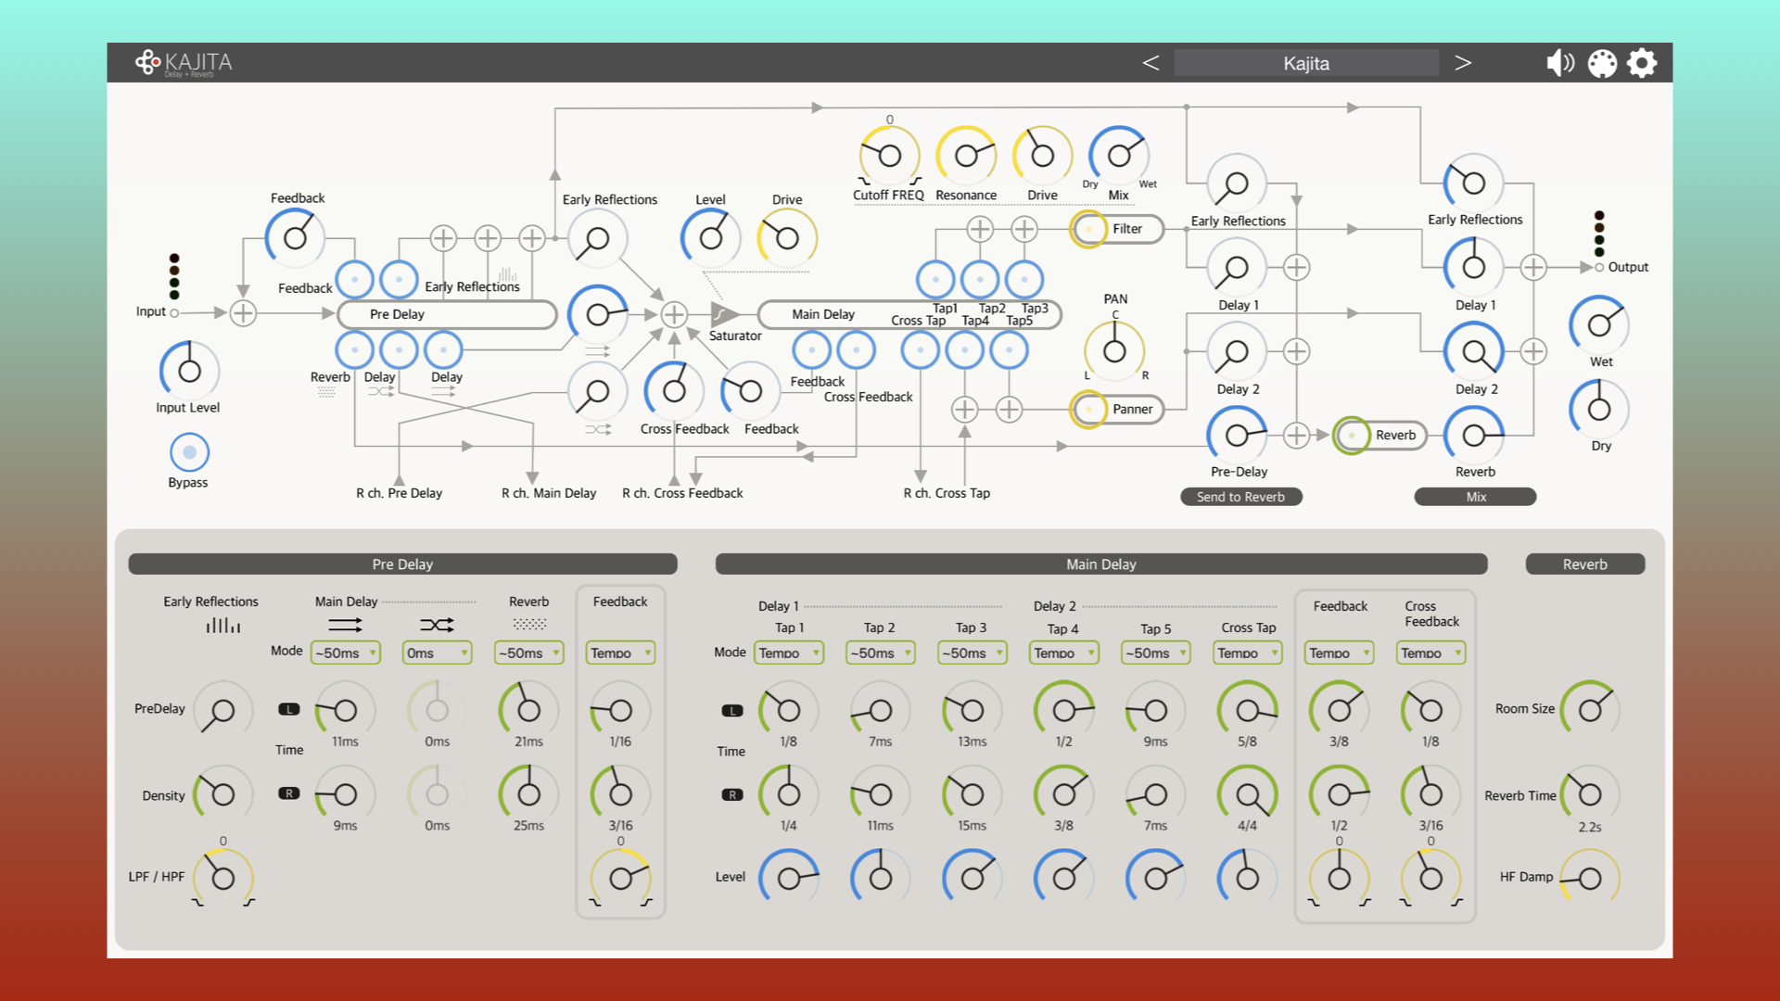The width and height of the screenshot is (1780, 1001).
Task: Click the speaker volume icon in header
Action: click(1560, 63)
